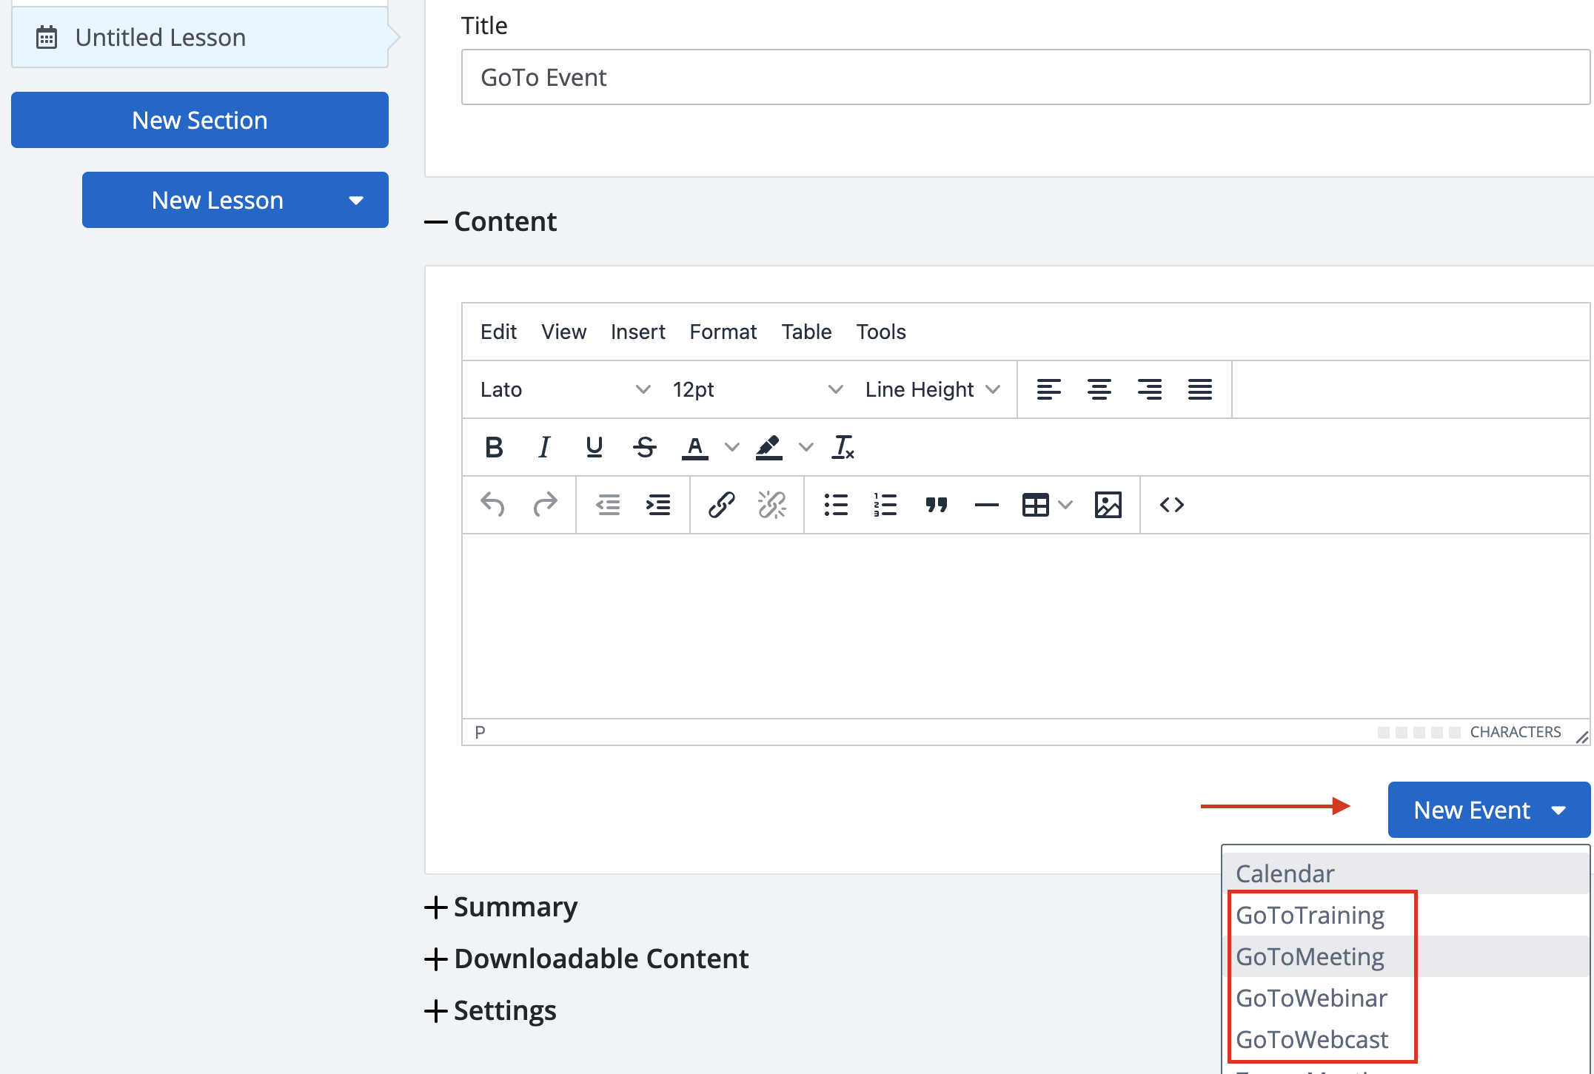Toggle strikethrough formatting

(x=645, y=447)
